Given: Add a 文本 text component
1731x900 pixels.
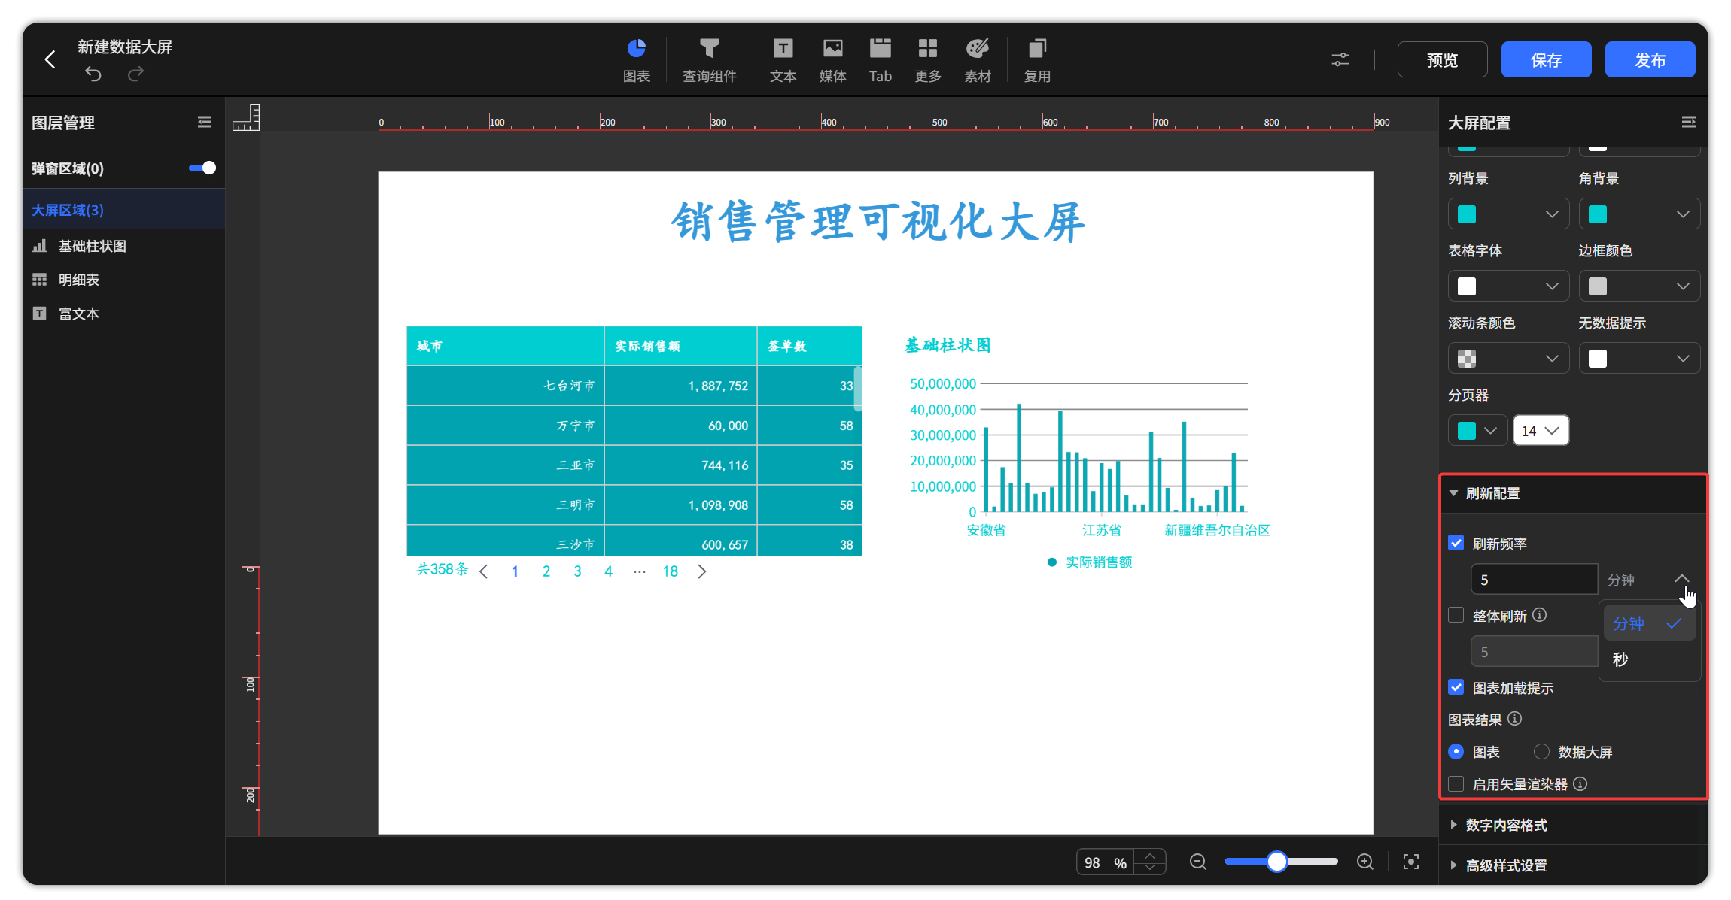Looking at the screenshot, I should 783,60.
